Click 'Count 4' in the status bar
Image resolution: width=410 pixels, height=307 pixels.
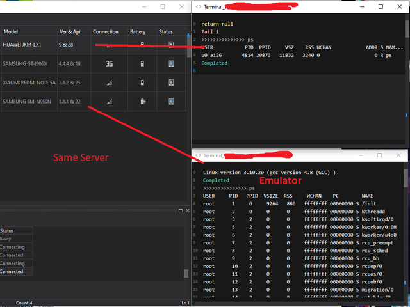[x=24, y=303]
